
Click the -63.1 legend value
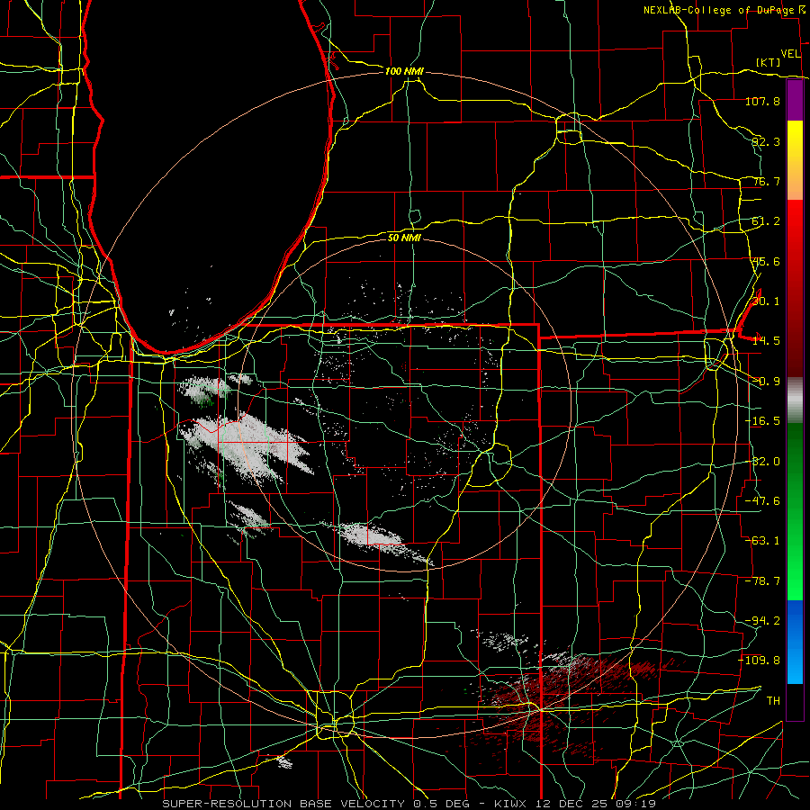pyautogui.click(x=762, y=541)
